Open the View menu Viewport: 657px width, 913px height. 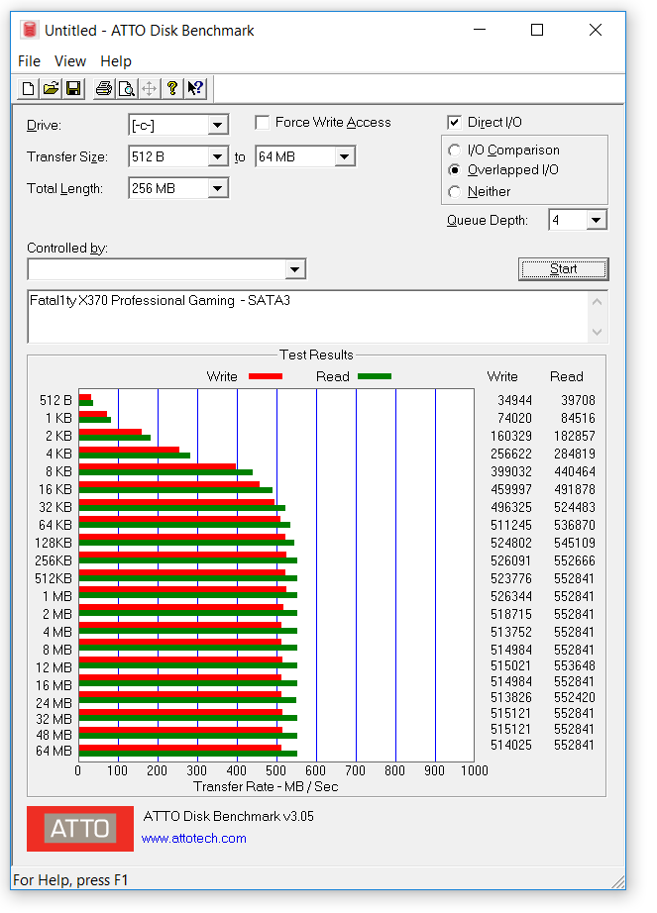click(x=70, y=61)
